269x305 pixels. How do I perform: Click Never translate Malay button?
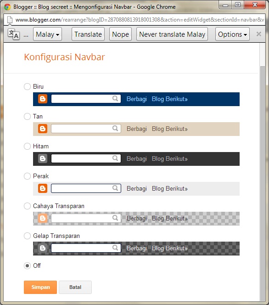tap(172, 34)
